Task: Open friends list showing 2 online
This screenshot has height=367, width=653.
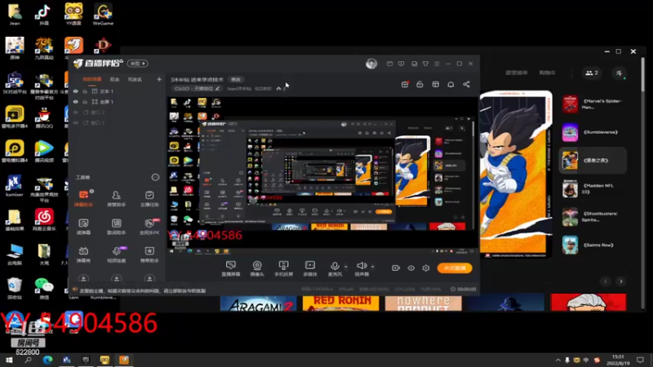Action: point(592,73)
